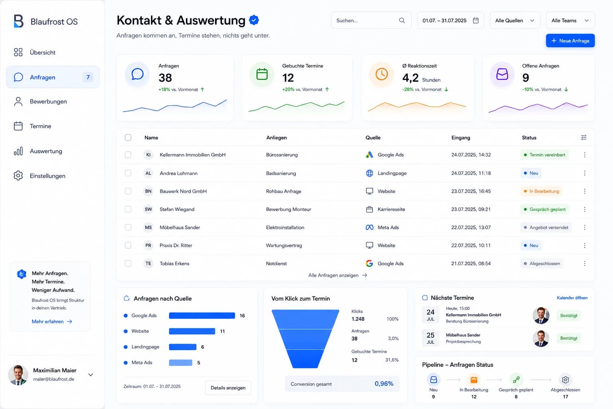Image resolution: width=613 pixels, height=409 pixels.
Task: Select the Bauwerk Nord GmbH row checkbox
Action: pos(128,191)
